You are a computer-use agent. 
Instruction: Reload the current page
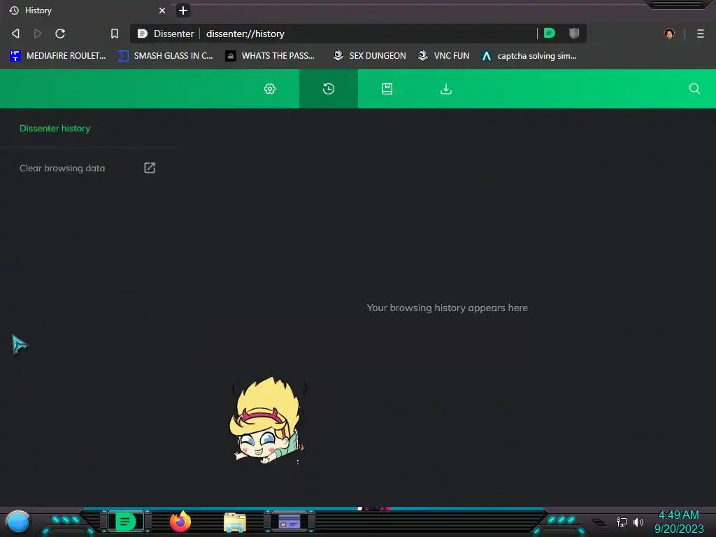point(60,34)
